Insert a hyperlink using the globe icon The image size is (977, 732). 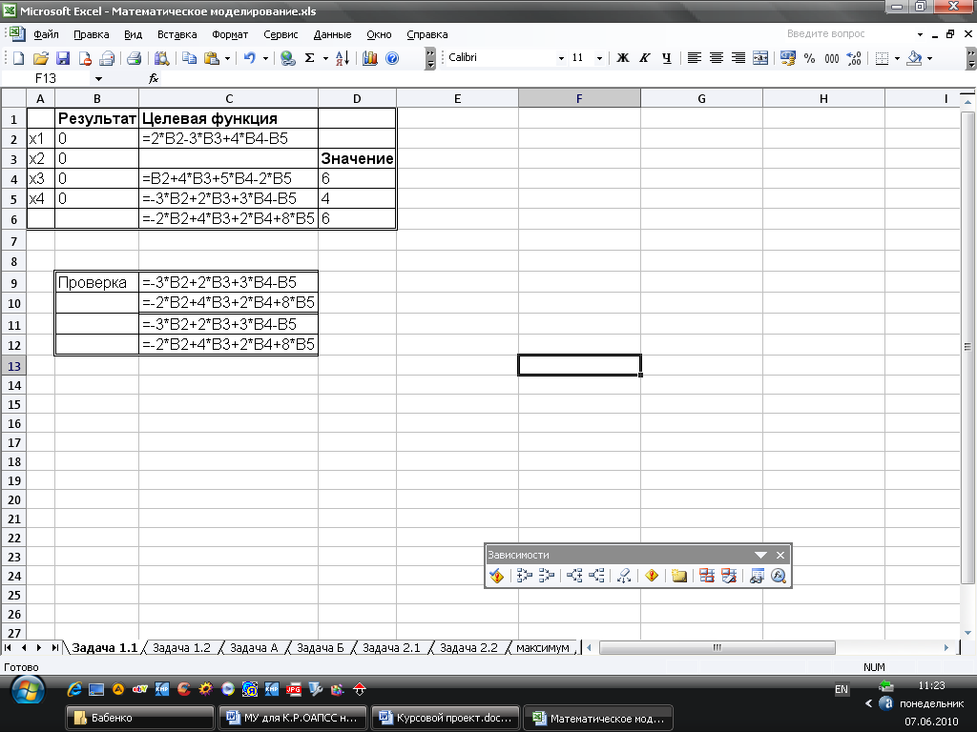287,58
